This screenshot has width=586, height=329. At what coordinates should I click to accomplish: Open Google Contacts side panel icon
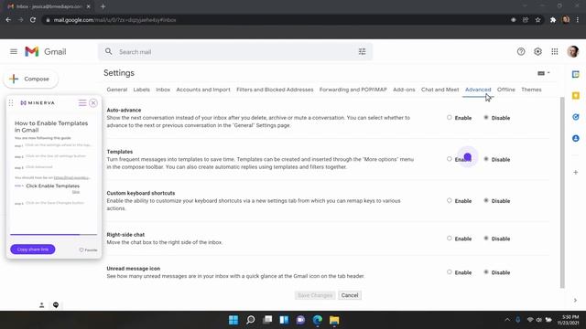[576, 138]
